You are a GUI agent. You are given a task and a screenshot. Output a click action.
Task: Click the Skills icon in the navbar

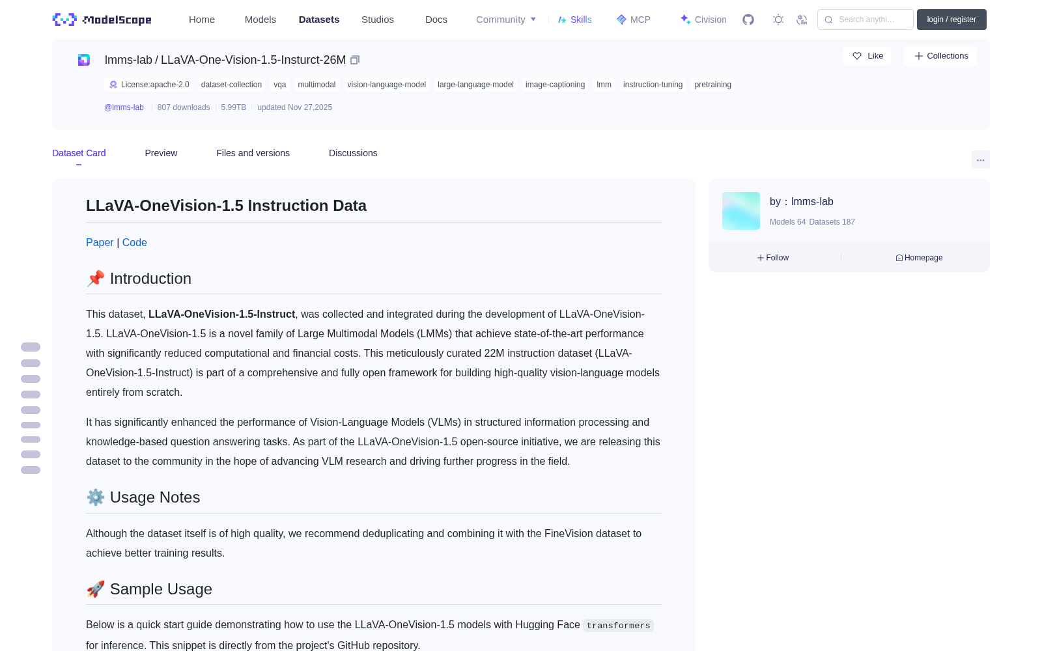point(562,20)
